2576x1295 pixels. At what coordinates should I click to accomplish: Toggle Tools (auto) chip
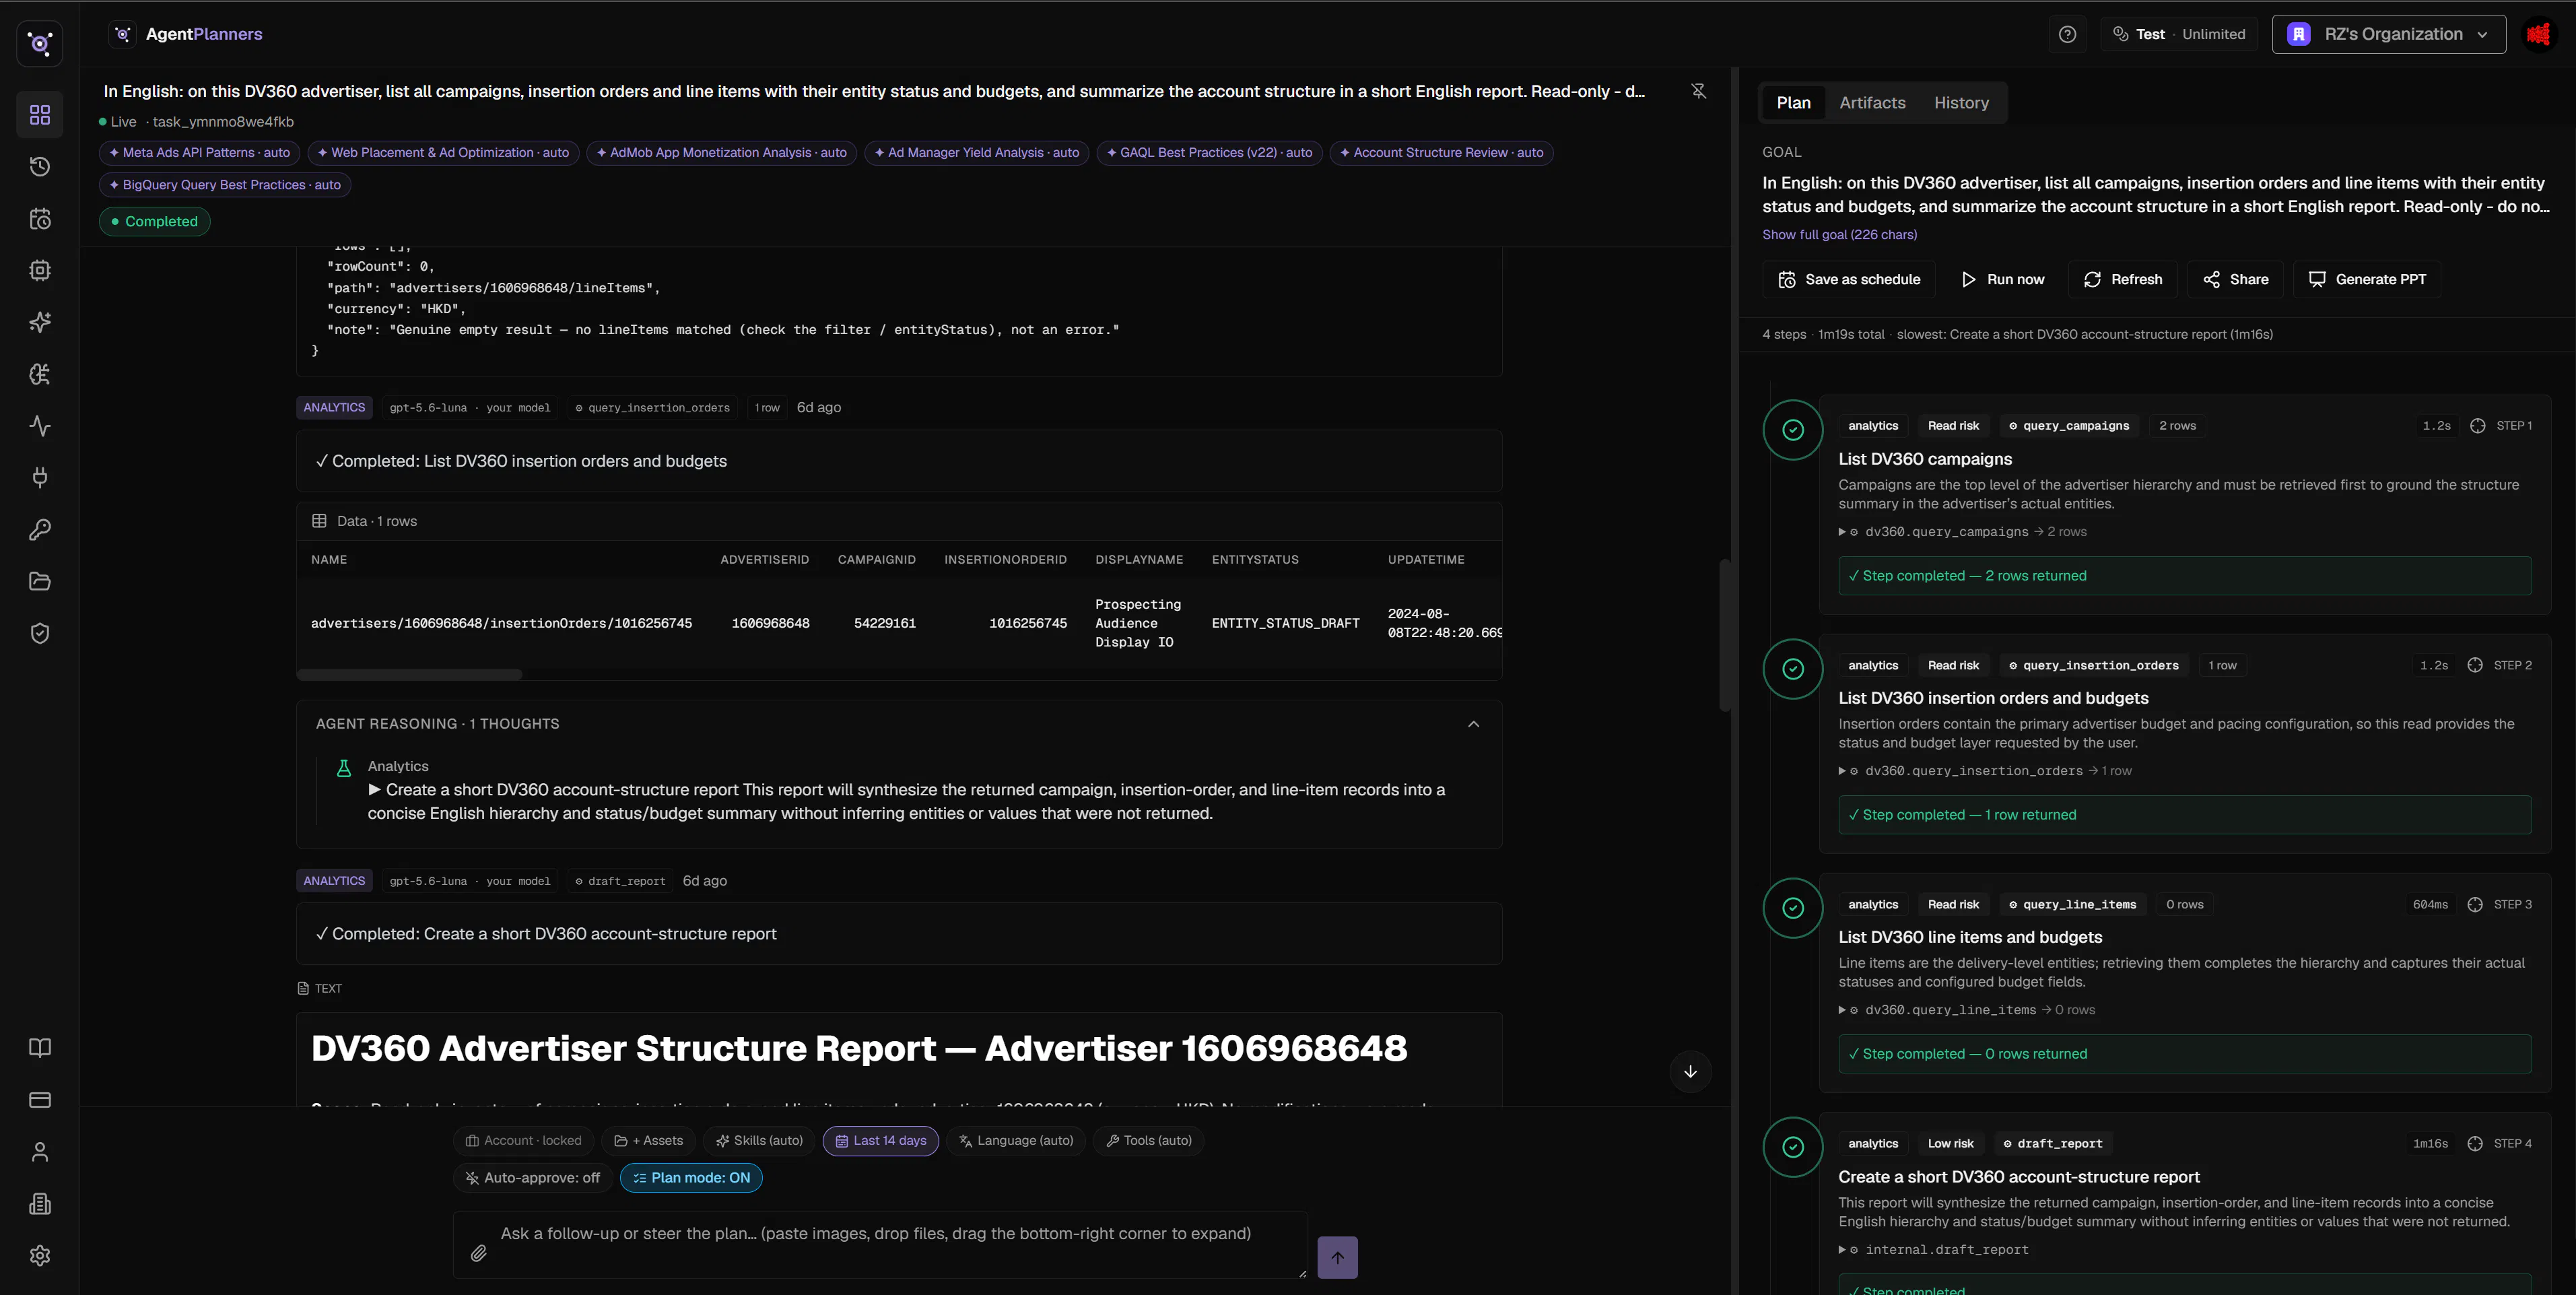tap(1148, 1141)
